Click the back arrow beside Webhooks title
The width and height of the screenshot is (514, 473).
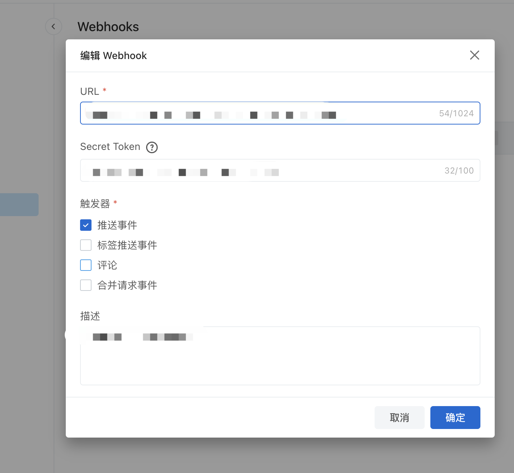(x=54, y=26)
